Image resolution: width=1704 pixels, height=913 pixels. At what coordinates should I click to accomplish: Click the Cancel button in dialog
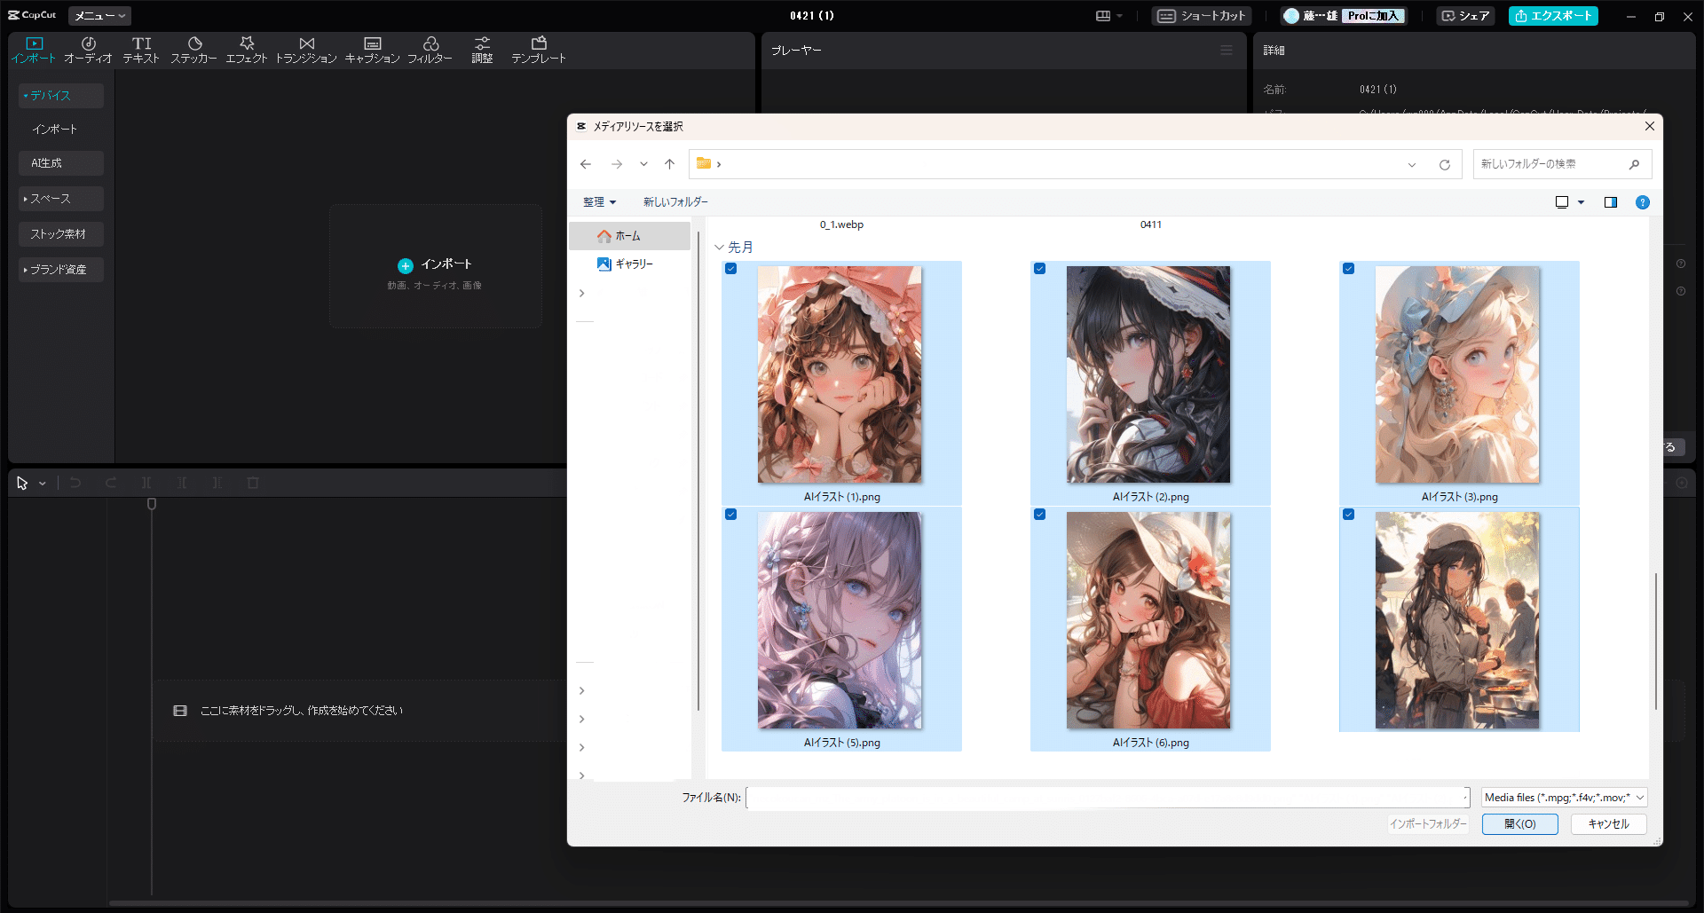(1608, 824)
